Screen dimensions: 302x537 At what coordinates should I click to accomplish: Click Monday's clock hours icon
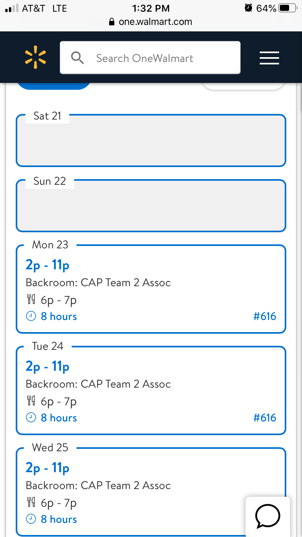(x=31, y=316)
